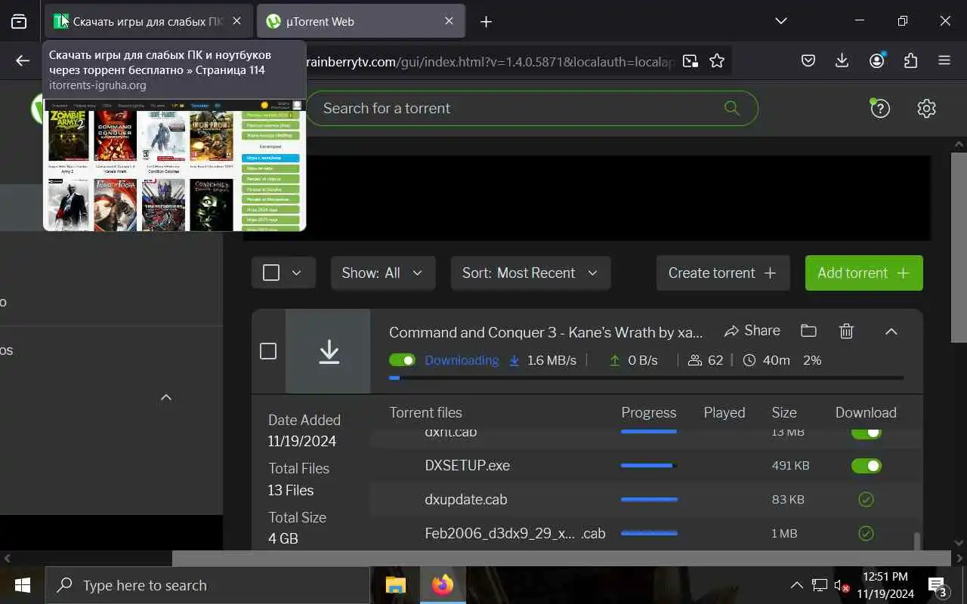Open the torrent's containing folder icon
967x604 pixels.
pyautogui.click(x=808, y=331)
